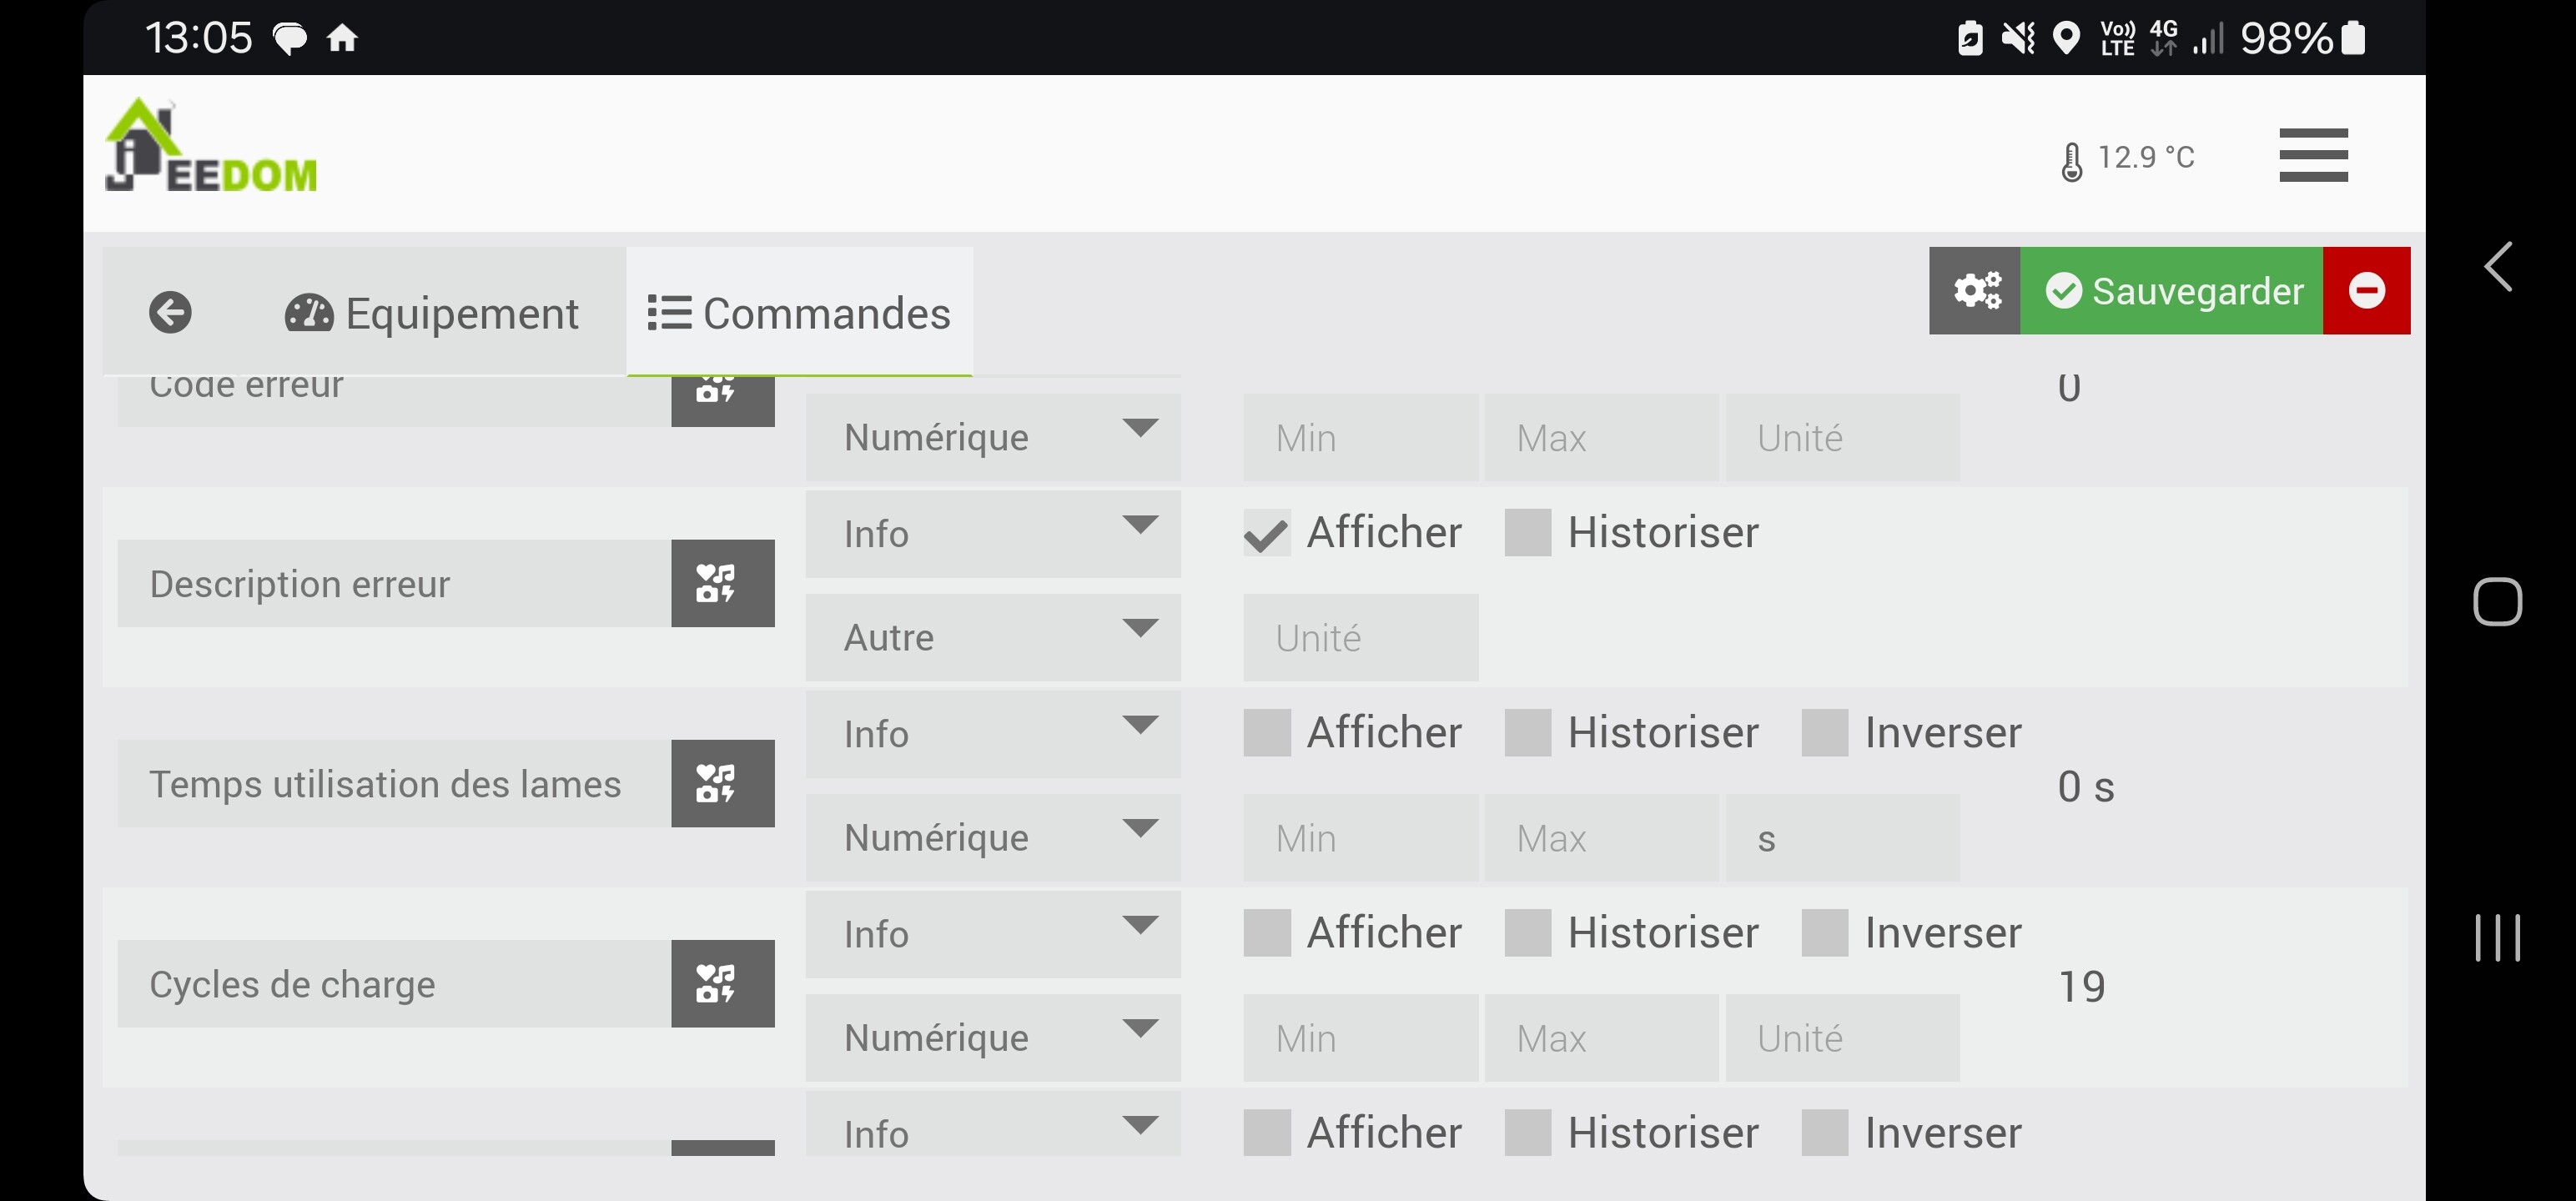Select the '0 s' value of Temps utilisation
Viewport: 2576px width, 1201px height.
click(x=2085, y=787)
